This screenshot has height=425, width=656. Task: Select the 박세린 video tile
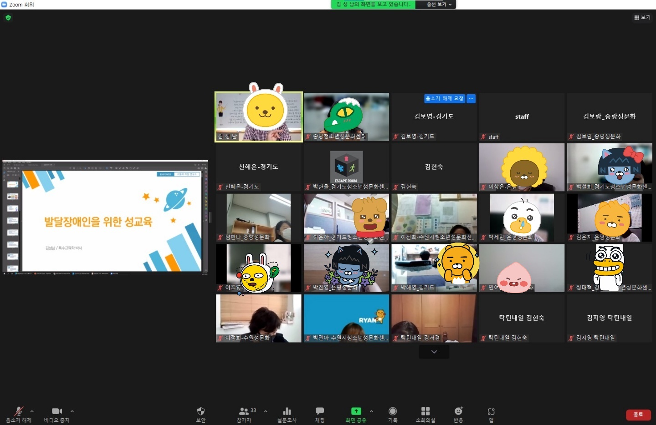point(522,218)
